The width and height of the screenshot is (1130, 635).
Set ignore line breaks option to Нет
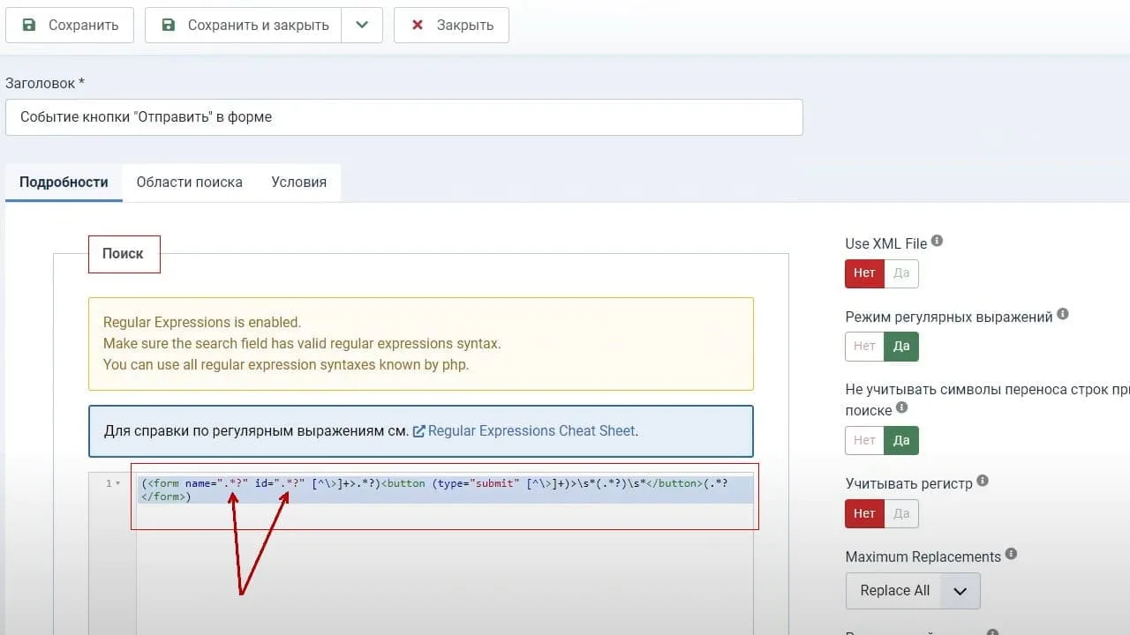tap(864, 440)
